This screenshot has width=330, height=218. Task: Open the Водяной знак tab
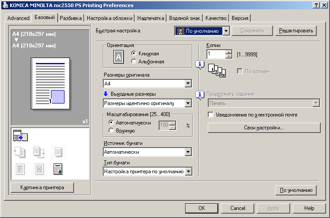point(185,18)
